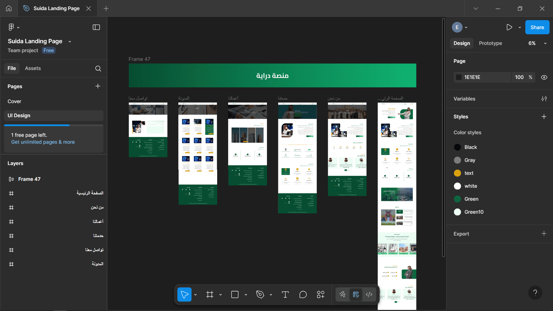Open Get unlimited pages & more link
The height and width of the screenshot is (311, 553).
[x=43, y=142]
